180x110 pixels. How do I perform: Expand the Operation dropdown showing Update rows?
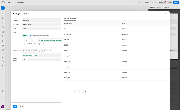coord(41,24)
